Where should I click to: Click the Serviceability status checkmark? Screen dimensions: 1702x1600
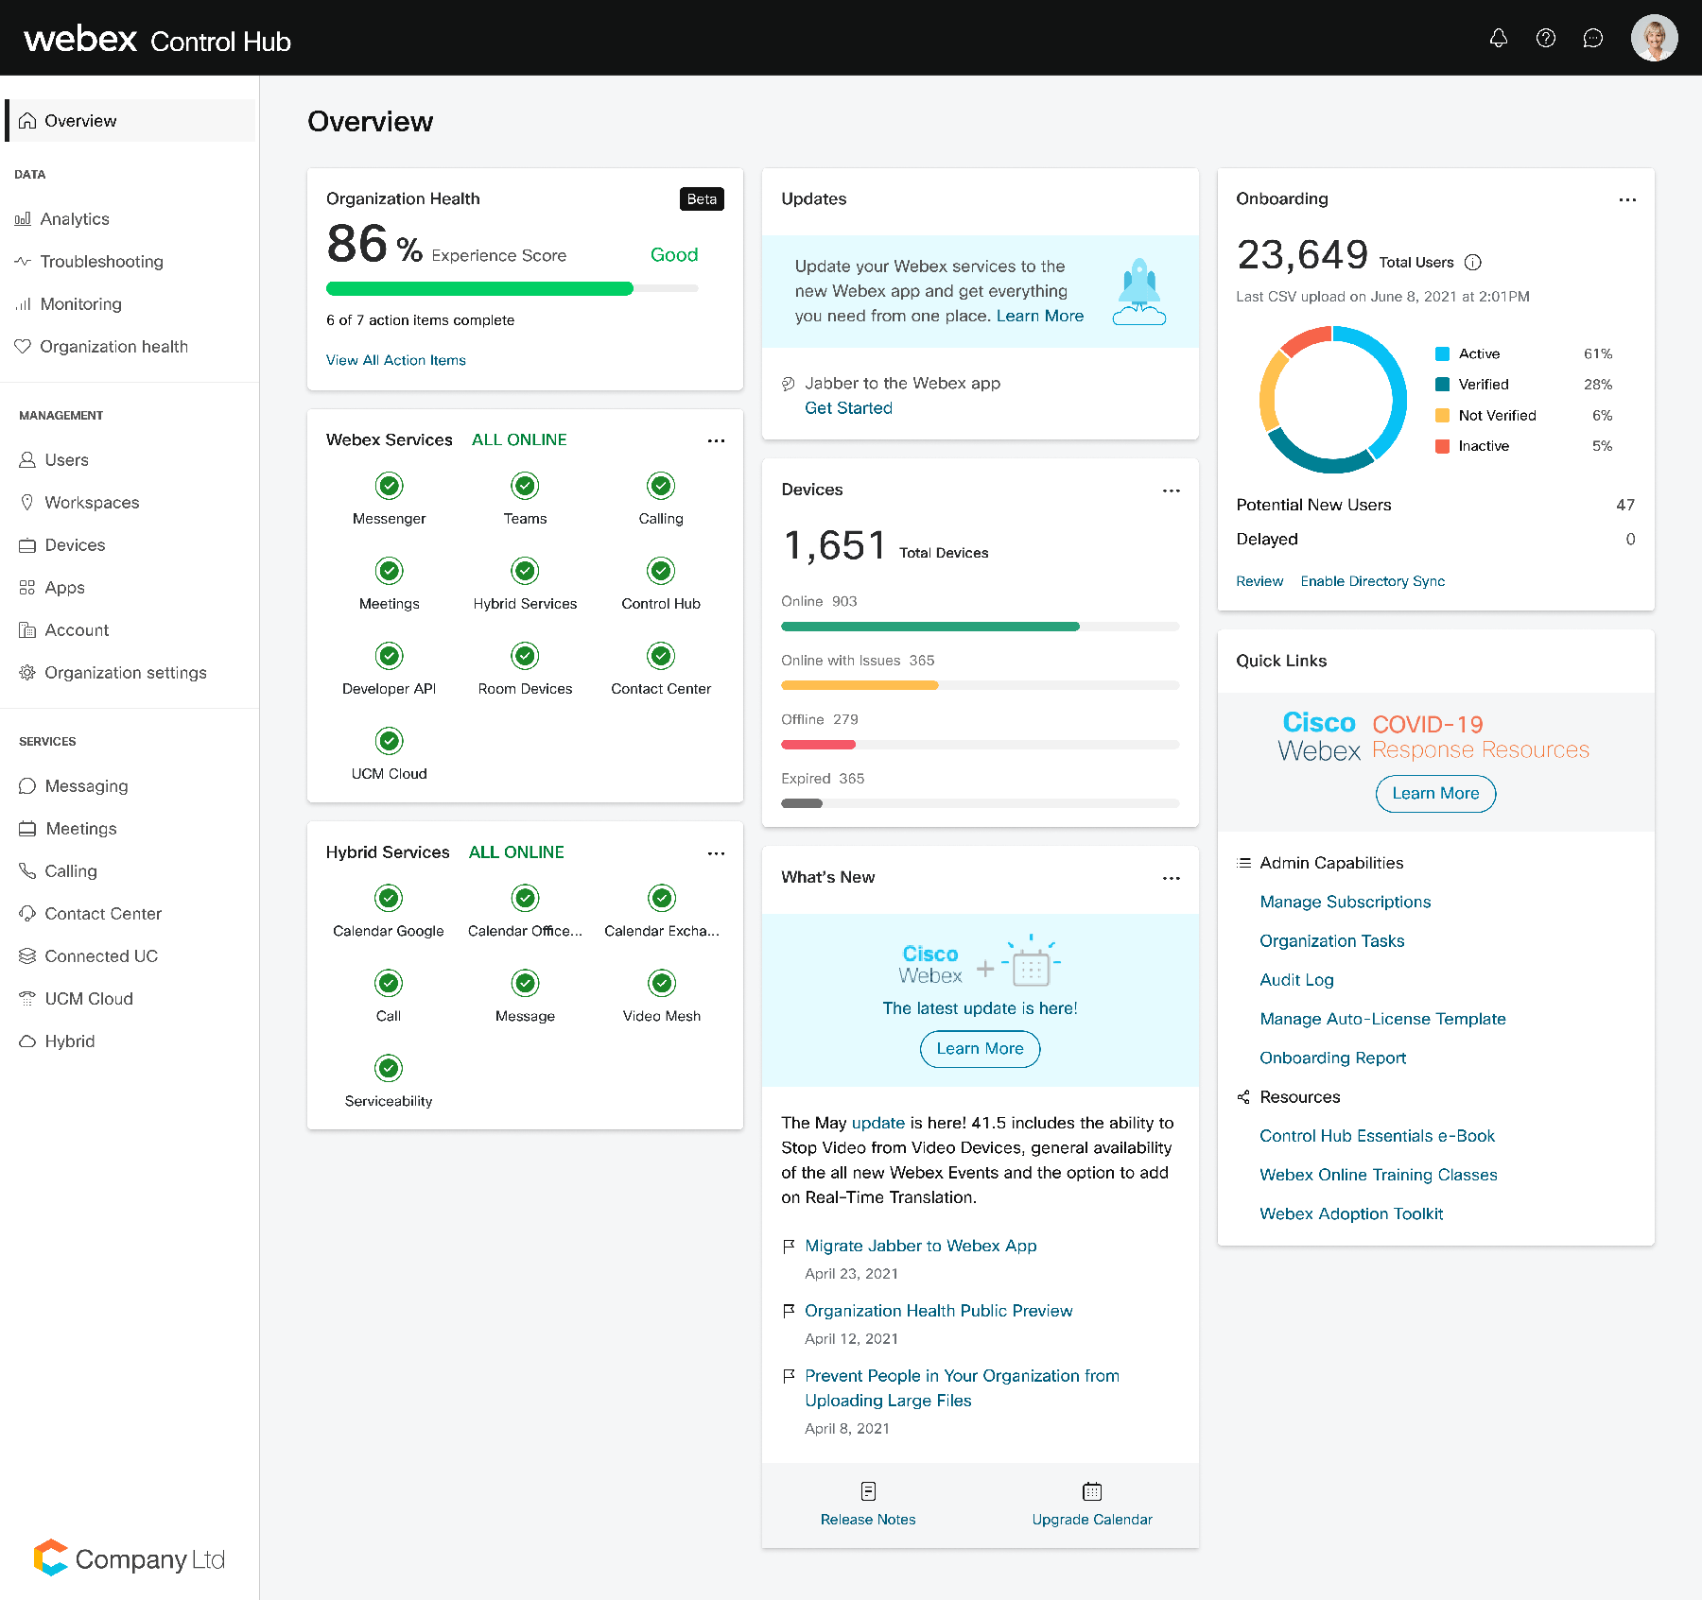tap(388, 1068)
